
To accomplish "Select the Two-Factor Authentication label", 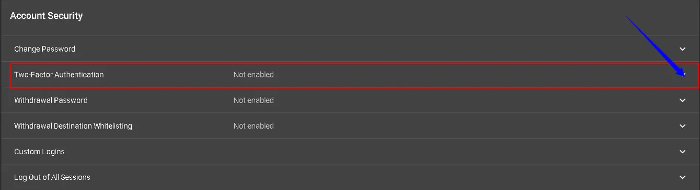I will point(59,75).
